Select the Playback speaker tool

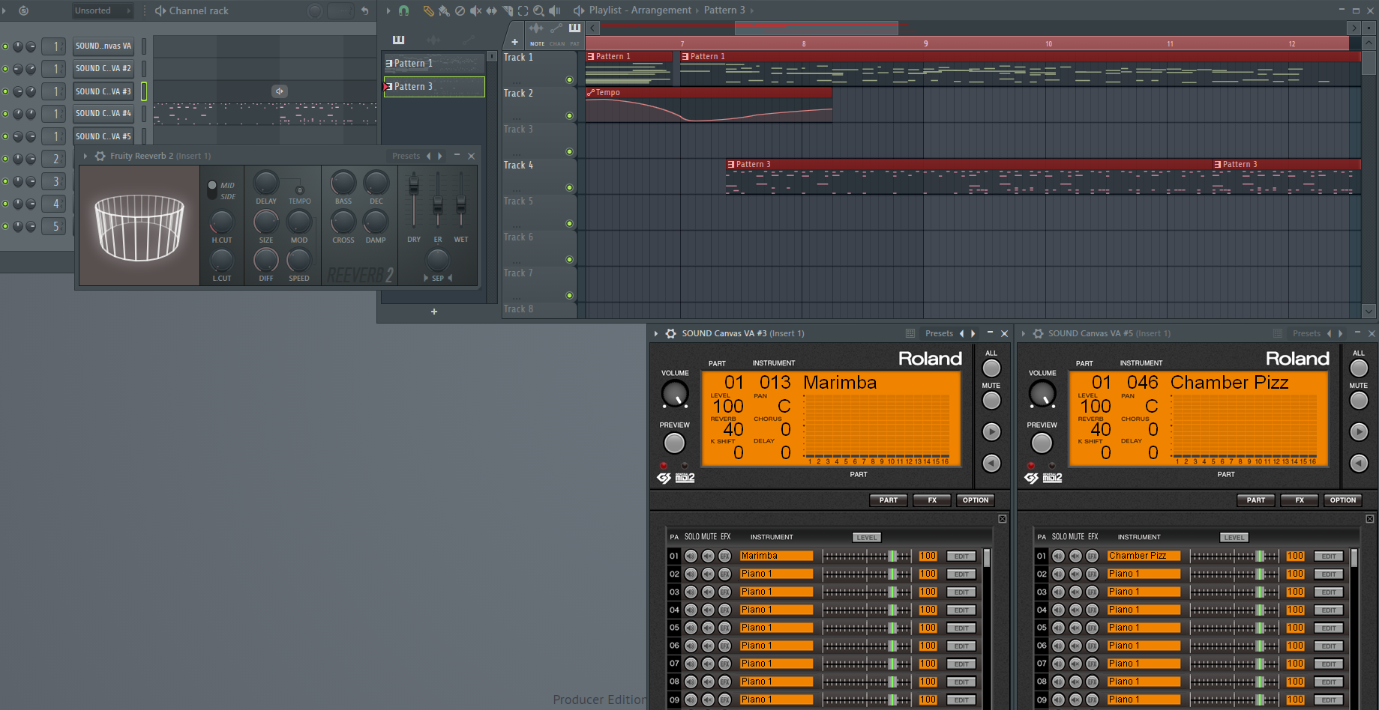(555, 10)
